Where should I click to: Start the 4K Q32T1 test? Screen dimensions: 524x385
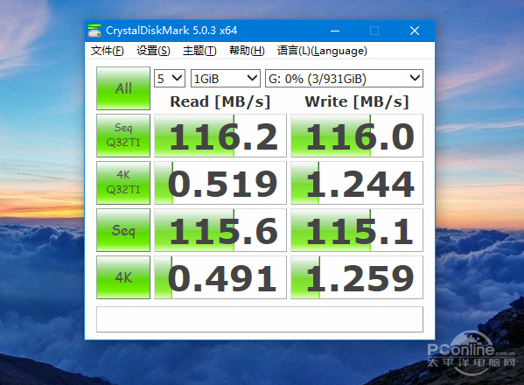[x=123, y=183]
